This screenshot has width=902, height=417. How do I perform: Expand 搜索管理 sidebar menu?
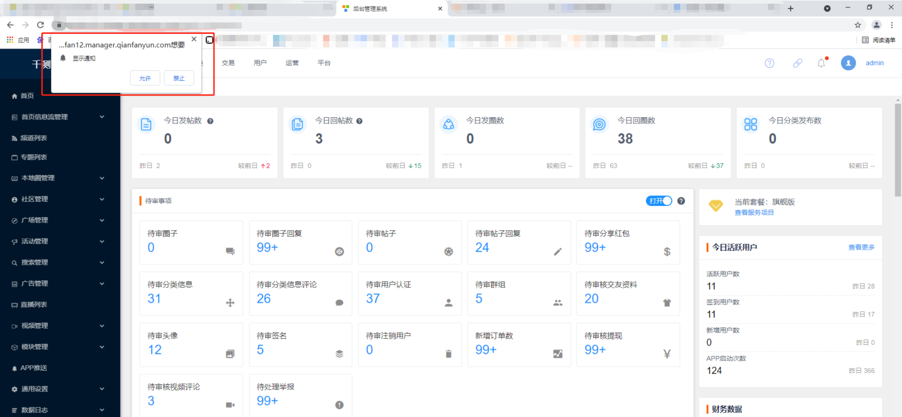(x=60, y=263)
